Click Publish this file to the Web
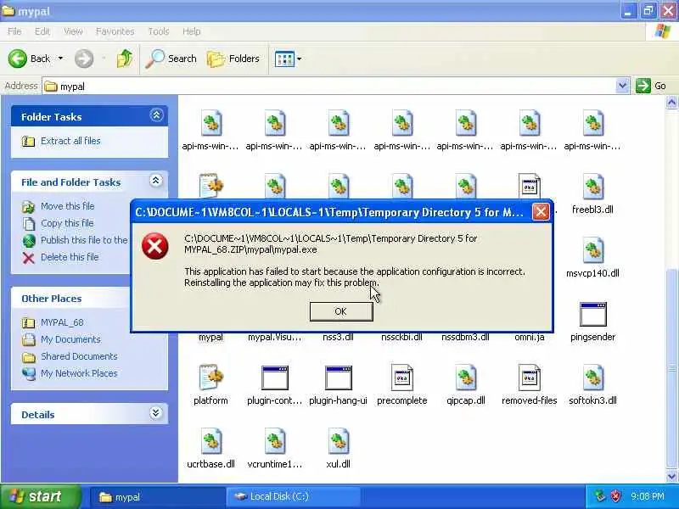 [84, 240]
